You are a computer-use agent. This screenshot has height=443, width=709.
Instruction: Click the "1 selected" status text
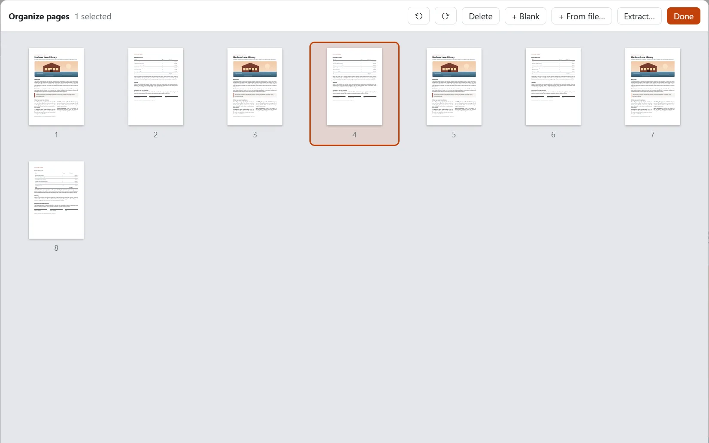coord(93,16)
